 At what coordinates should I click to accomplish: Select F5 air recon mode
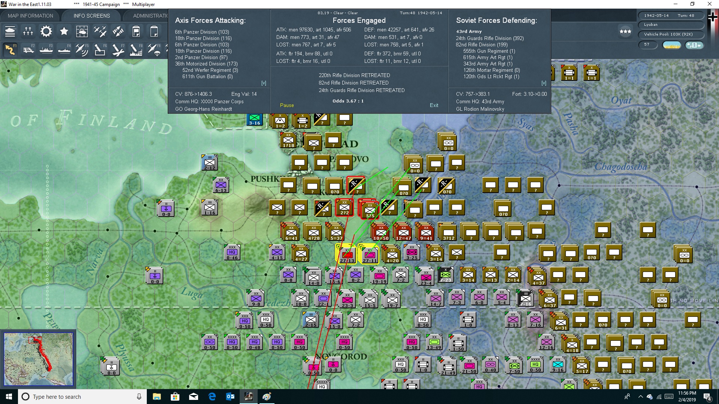coord(82,49)
